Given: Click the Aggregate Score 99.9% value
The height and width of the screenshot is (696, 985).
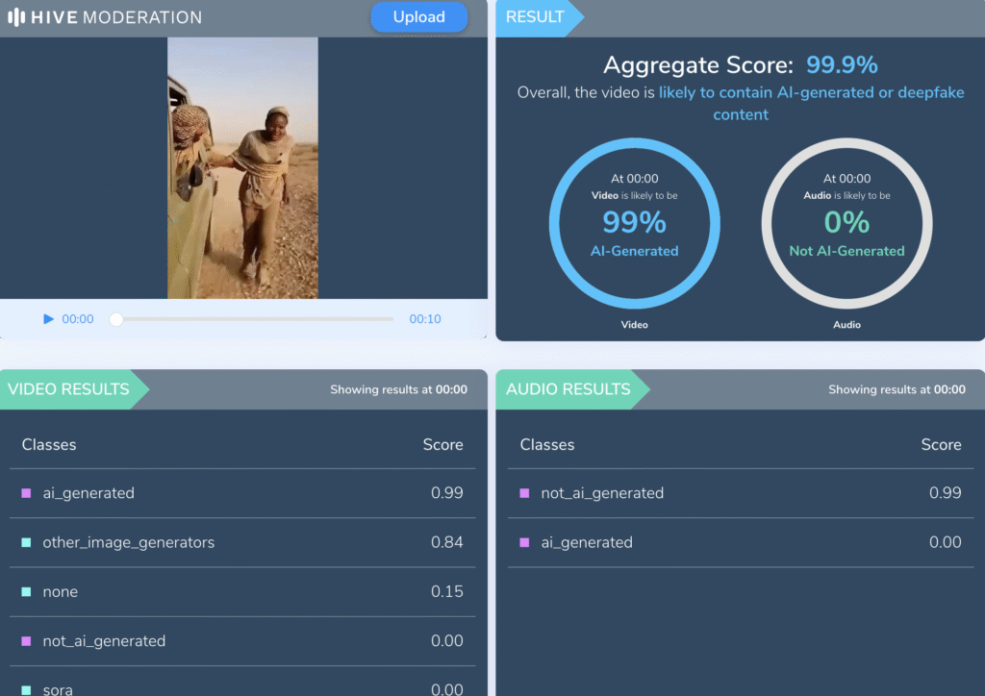Looking at the screenshot, I should click(x=842, y=65).
